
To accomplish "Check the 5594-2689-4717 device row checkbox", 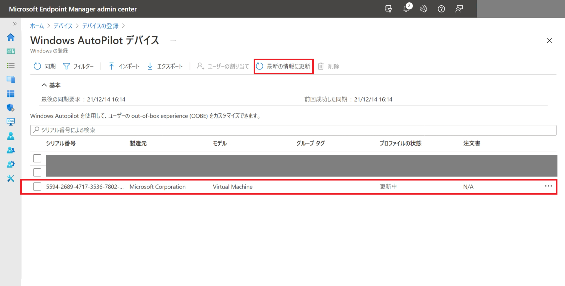I will [x=37, y=187].
